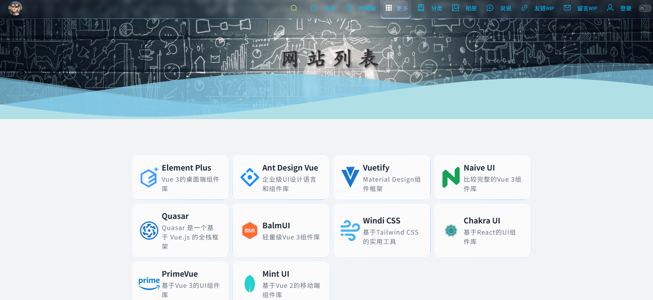This screenshot has height=300, width=653.
Task: Click the bookmark icon beside 分类
Action: point(421,8)
